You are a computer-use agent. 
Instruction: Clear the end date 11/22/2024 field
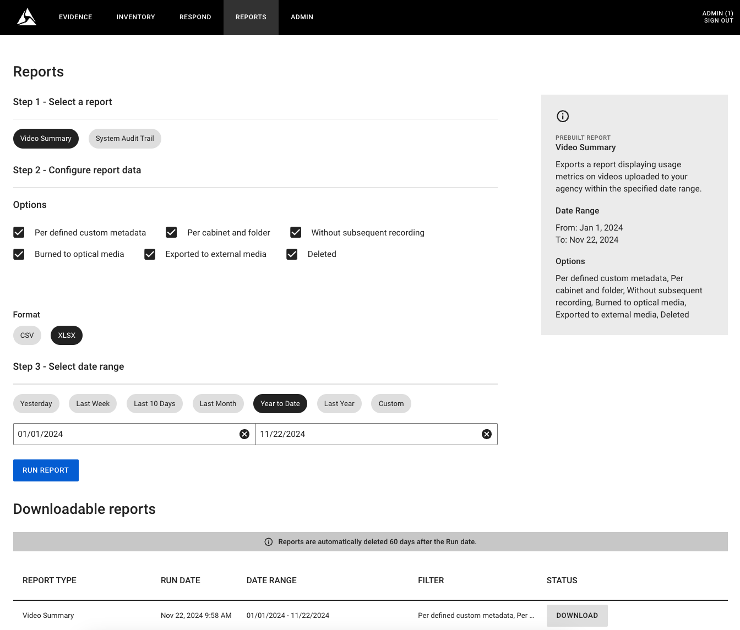(x=487, y=434)
